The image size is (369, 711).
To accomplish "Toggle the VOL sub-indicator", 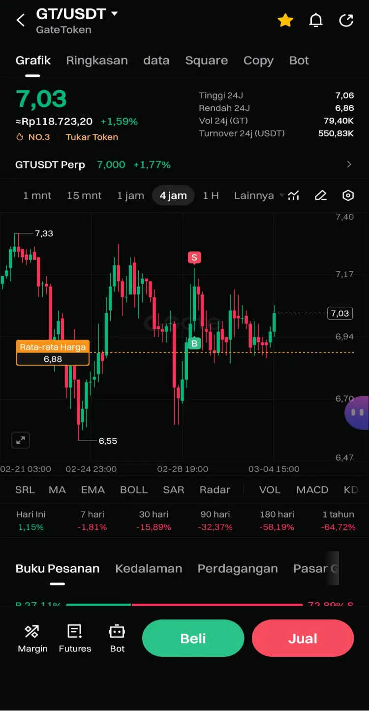I will click(x=270, y=490).
